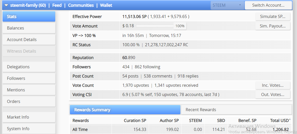Image resolution: width=297 pixels, height=134 pixels.
Task: Click the 1,341 upvotes received text
Action: point(176,85)
